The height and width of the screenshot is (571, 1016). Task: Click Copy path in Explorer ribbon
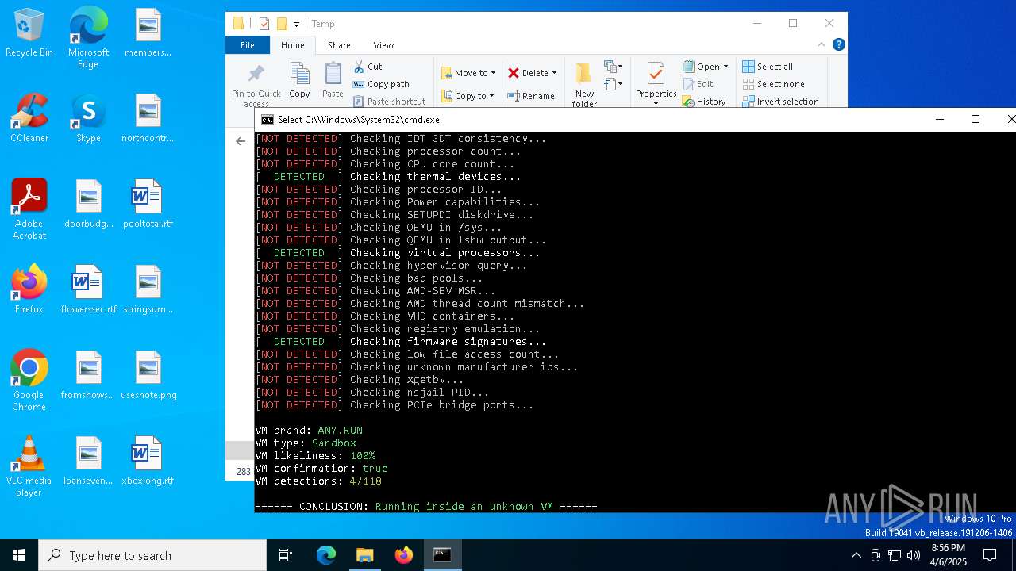coord(381,84)
